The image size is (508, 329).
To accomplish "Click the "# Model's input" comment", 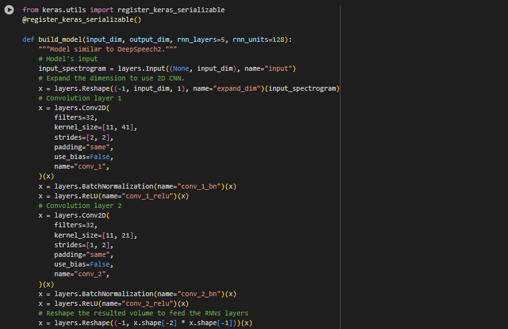I will click(x=68, y=59).
